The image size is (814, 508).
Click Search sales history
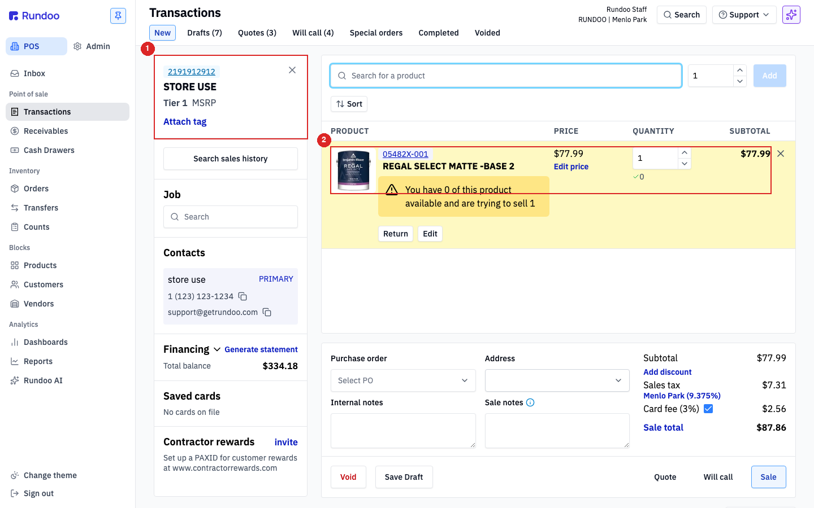click(231, 159)
